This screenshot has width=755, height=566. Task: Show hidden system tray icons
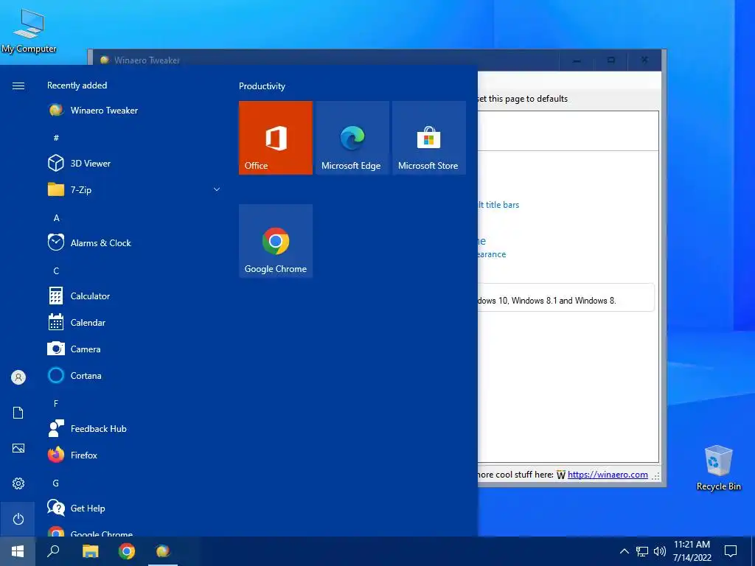coord(624,551)
